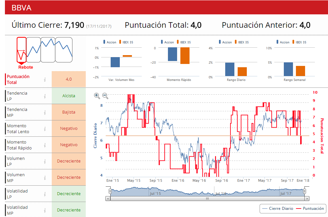Click blue Accion bar in Var. Volumen Mes
Screen dimensions: 328x217
coord(115,62)
